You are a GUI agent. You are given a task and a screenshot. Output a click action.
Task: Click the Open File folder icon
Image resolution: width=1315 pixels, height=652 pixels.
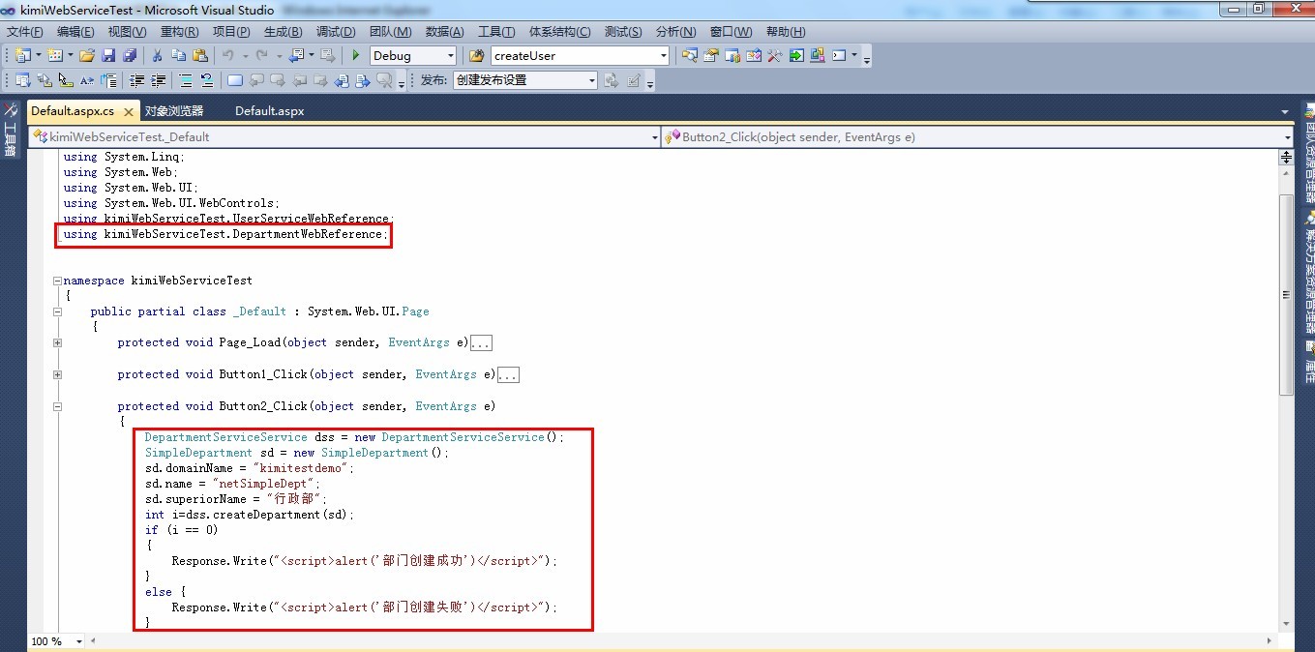pyautogui.click(x=87, y=55)
